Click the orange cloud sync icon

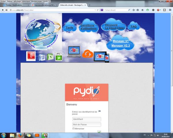click(x=88, y=54)
